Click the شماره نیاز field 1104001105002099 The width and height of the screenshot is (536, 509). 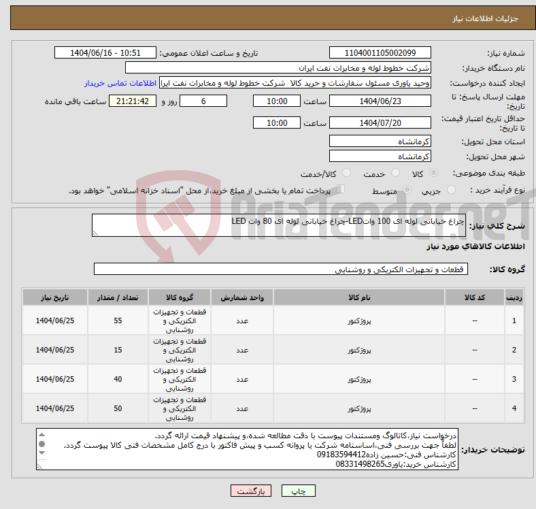click(x=380, y=52)
